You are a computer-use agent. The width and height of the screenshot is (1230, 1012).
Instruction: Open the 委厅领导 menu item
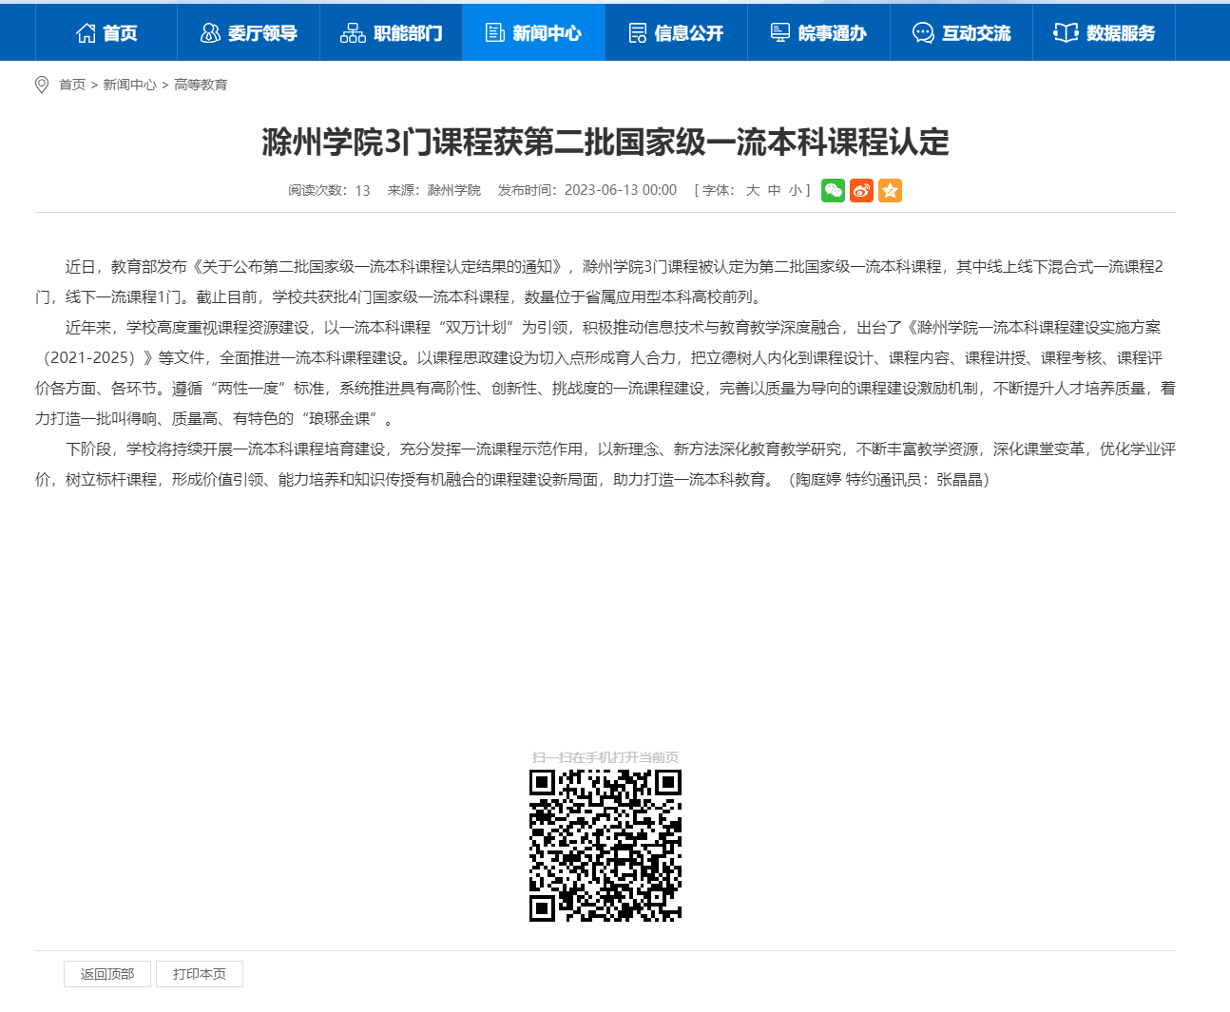tap(249, 32)
